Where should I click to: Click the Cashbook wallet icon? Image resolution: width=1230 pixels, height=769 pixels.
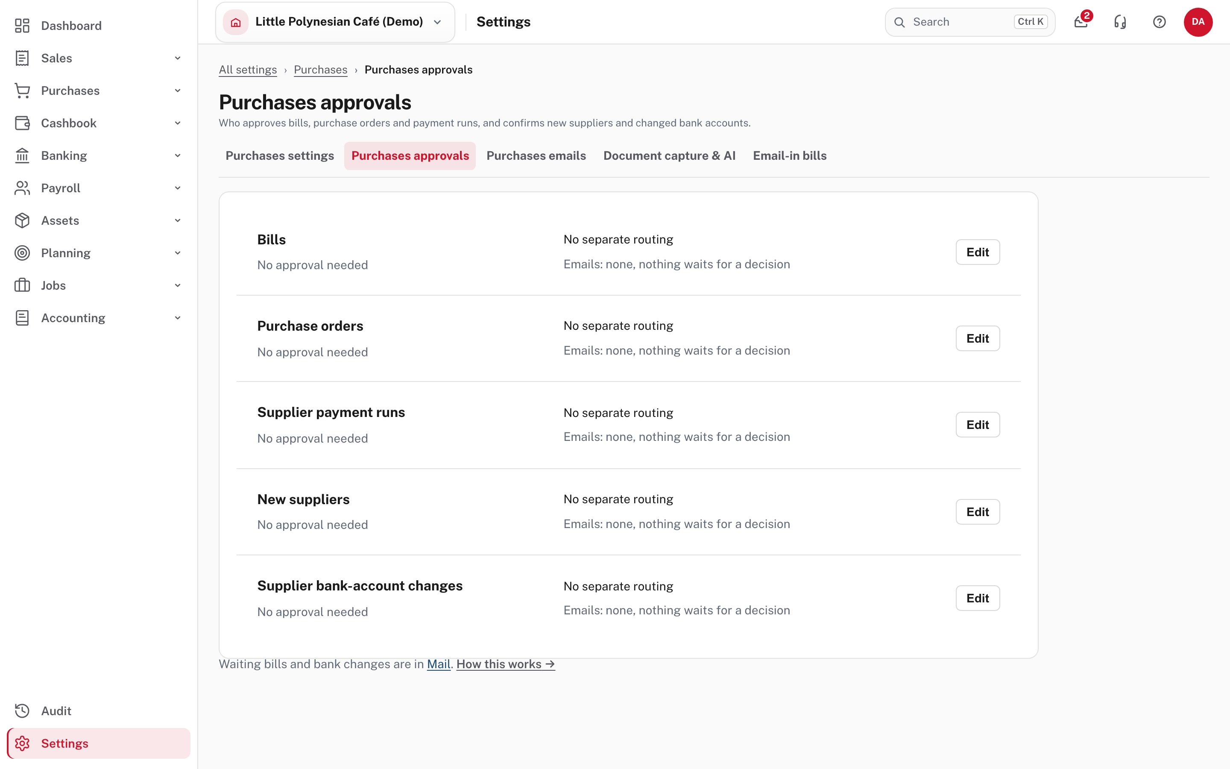tap(22, 123)
